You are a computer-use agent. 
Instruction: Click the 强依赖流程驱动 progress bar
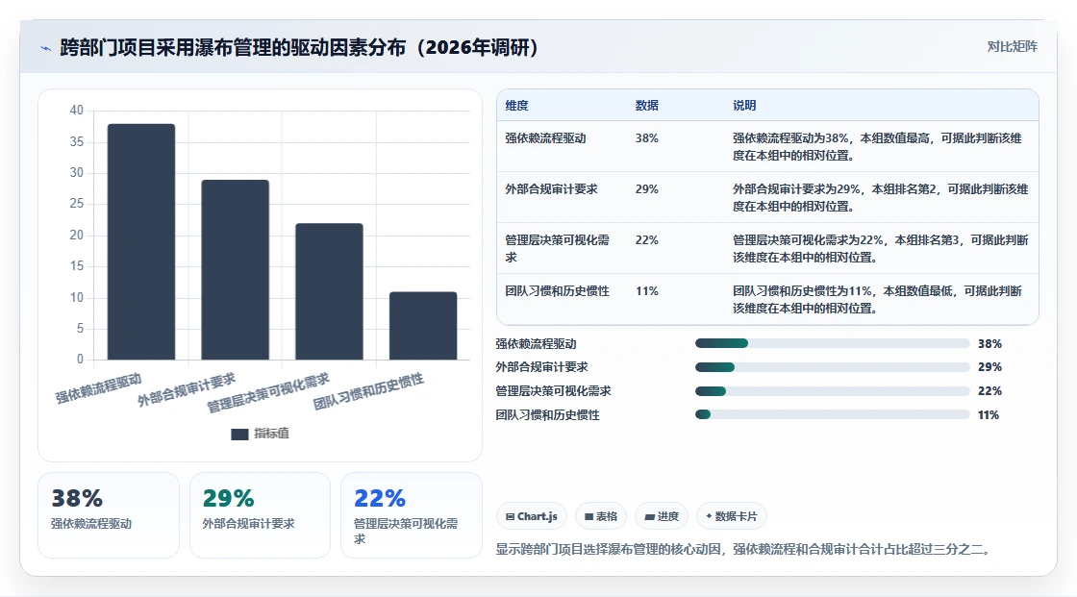tap(832, 343)
